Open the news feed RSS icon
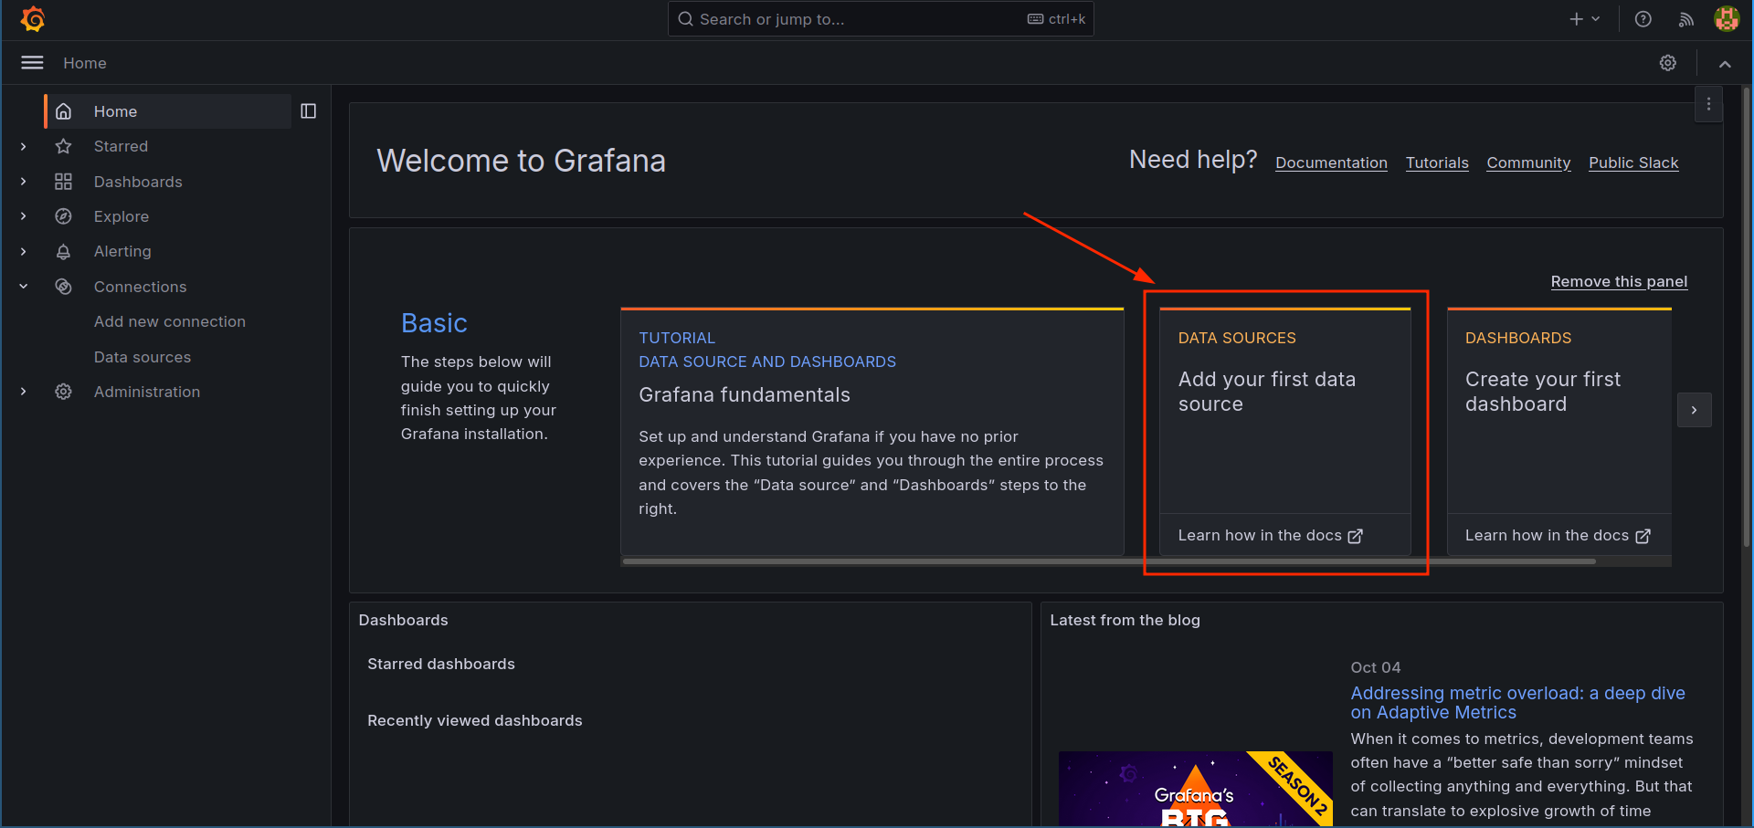The height and width of the screenshot is (828, 1754). tap(1685, 19)
